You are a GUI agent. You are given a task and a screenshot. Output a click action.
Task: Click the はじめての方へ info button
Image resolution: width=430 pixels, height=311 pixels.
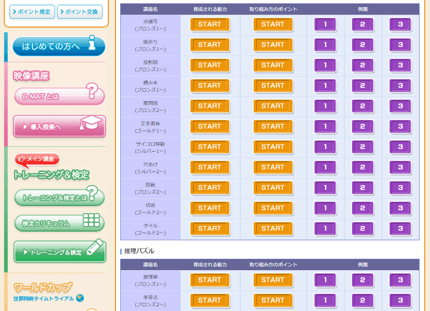[x=58, y=46]
